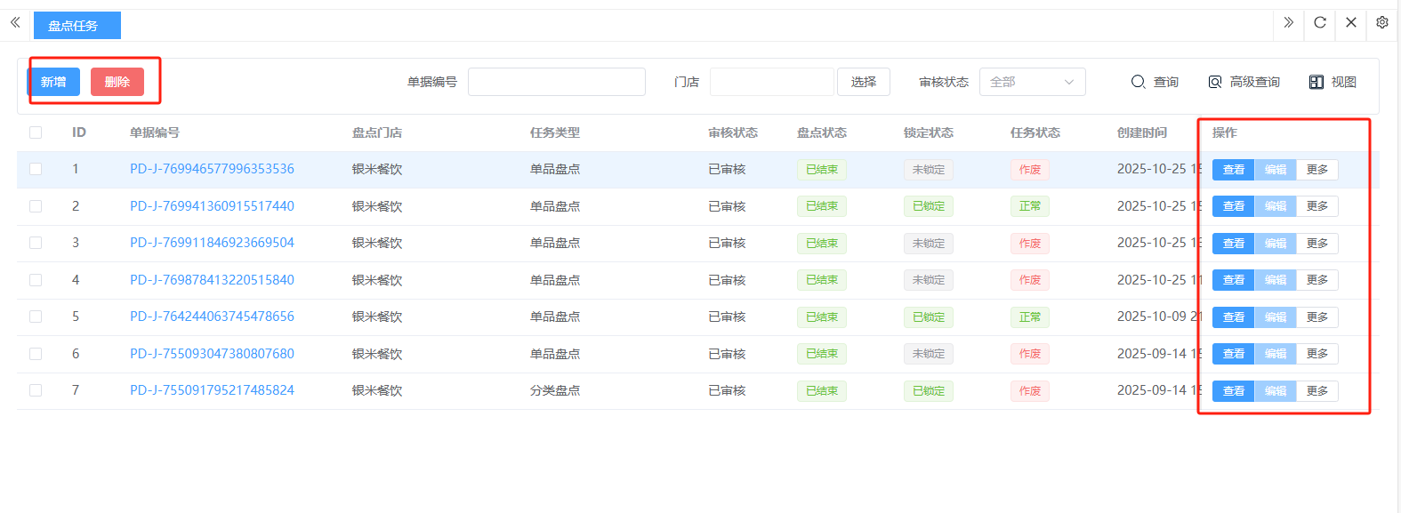Image resolution: width=1401 pixels, height=513 pixels.
Task: Open link PD-J-769941360915517440
Action: [x=212, y=206]
